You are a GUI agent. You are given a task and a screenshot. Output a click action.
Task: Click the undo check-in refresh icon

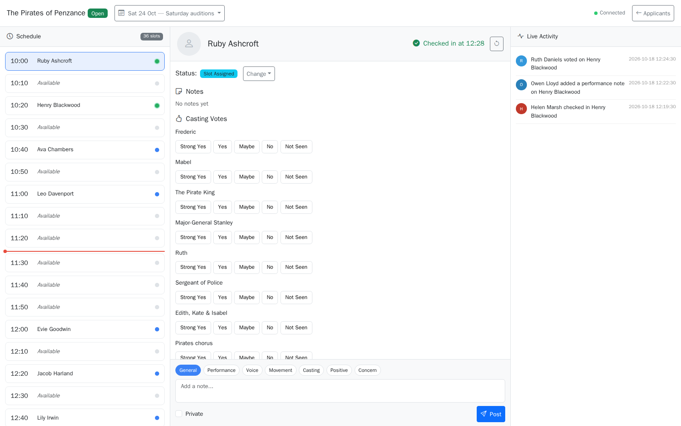[x=497, y=43]
